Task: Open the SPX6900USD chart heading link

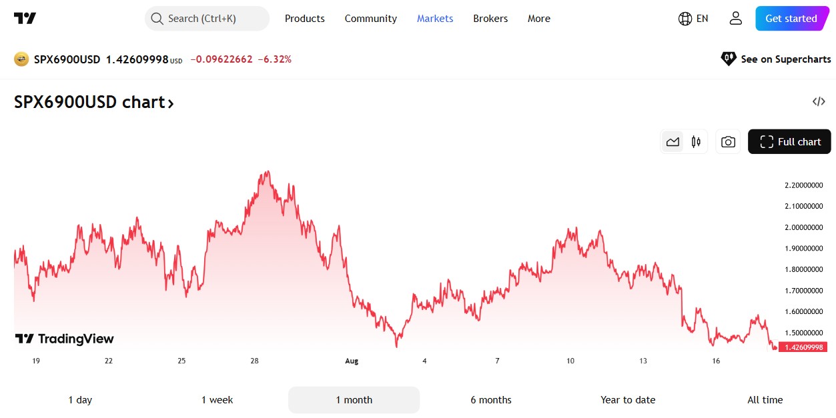Action: coord(94,103)
